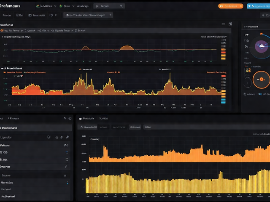The height and width of the screenshot is (202, 270).
Task: Click the hand icon before Monucole
Action: coord(80,119)
